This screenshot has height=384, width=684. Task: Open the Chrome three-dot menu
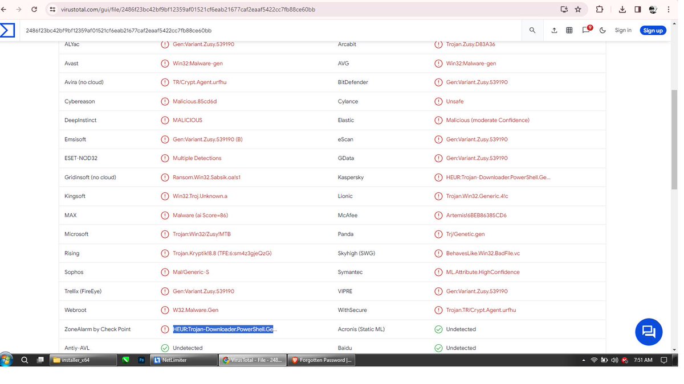point(670,10)
